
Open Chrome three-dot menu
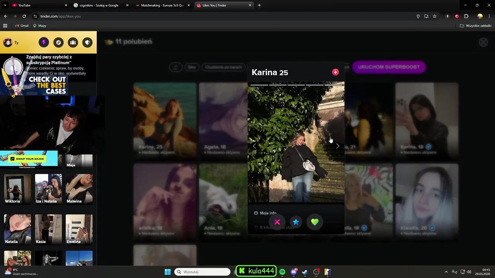pyautogui.click(x=490, y=16)
